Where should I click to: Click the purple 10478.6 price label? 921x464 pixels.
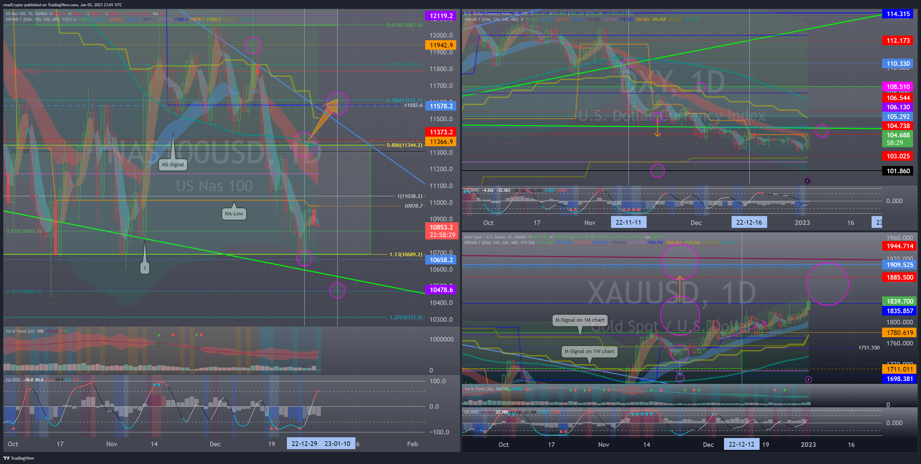pos(441,290)
